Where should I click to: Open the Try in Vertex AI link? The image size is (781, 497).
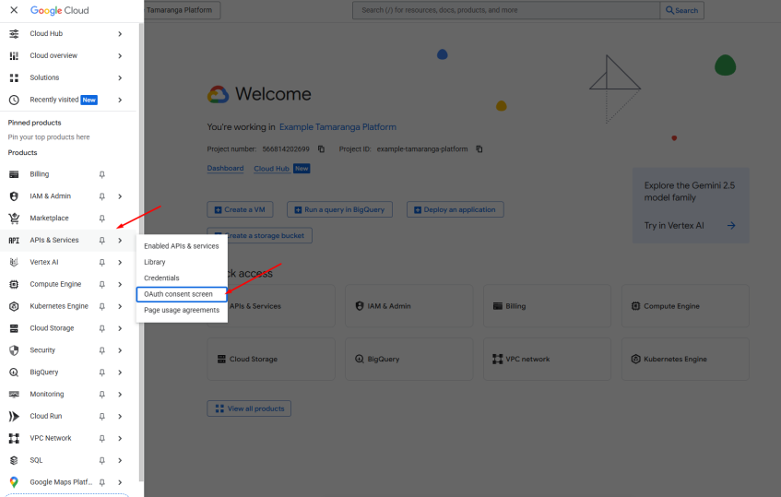pyautogui.click(x=690, y=226)
